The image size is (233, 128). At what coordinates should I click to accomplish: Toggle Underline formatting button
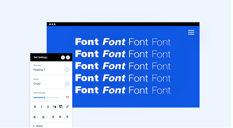pyautogui.click(x=48, y=107)
